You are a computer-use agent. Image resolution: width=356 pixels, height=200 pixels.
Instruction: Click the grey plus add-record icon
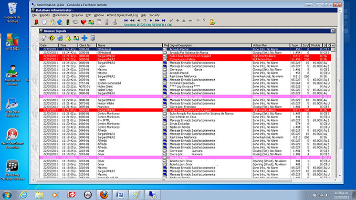coord(177,20)
